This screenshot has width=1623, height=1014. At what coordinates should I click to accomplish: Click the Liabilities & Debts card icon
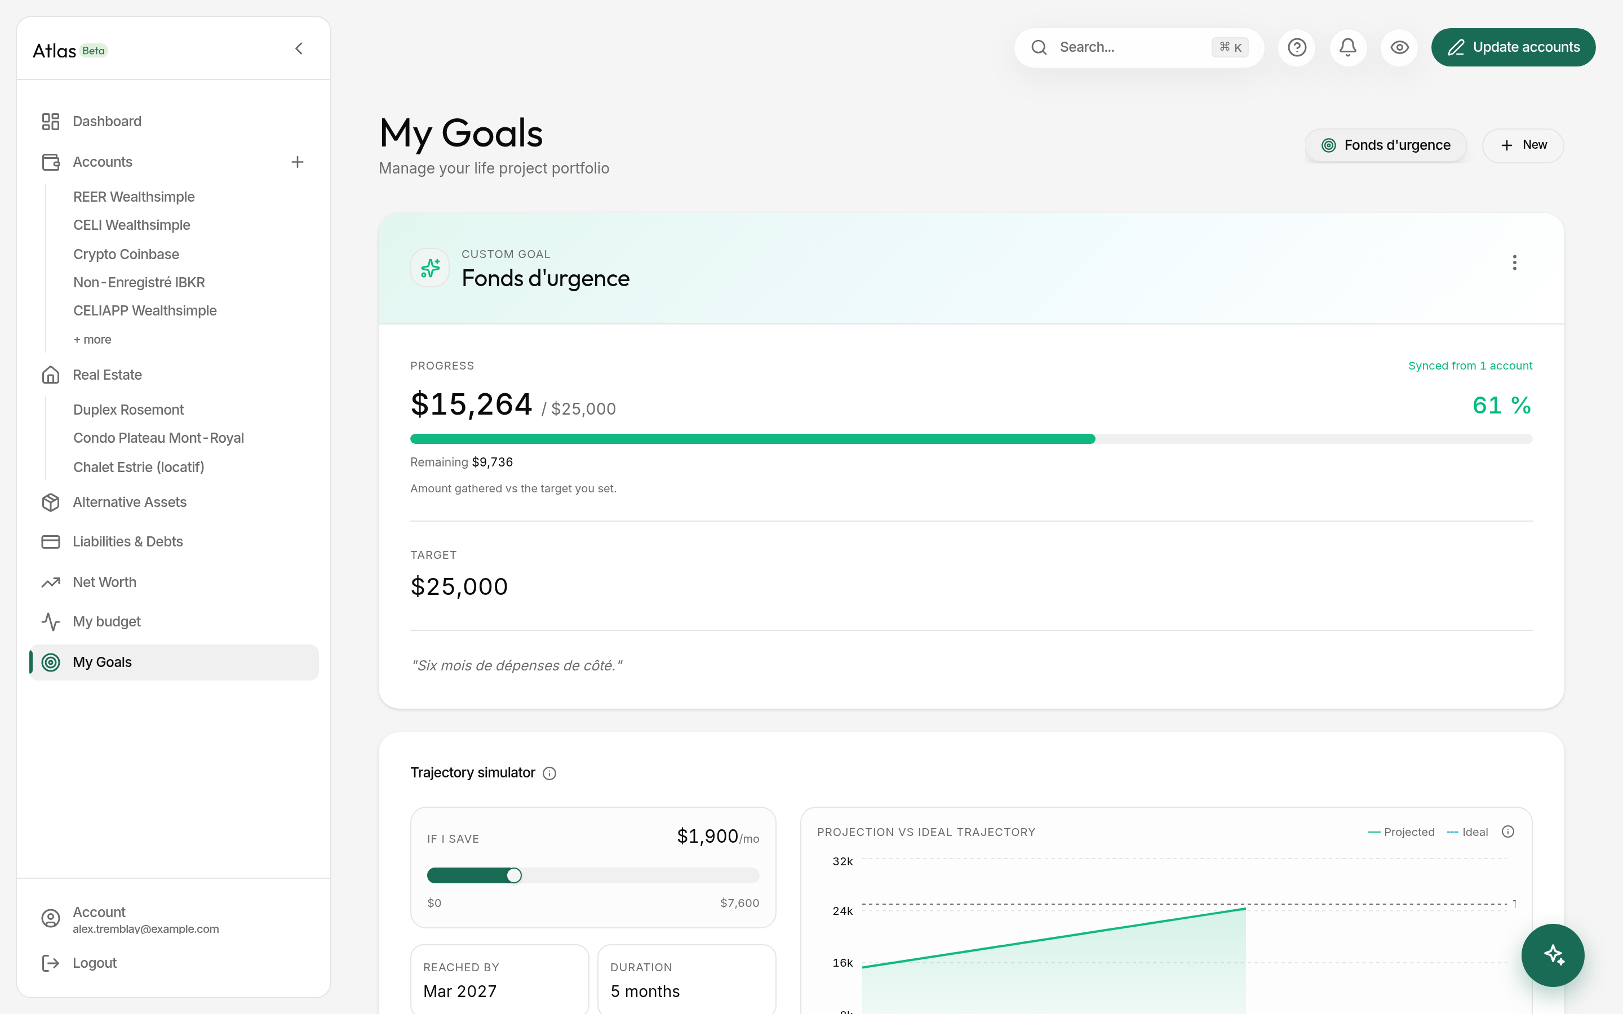pos(50,541)
